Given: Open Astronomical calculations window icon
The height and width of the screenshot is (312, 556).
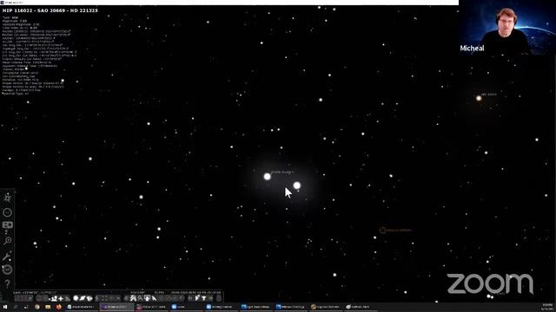Looking at the screenshot, I should (7, 270).
